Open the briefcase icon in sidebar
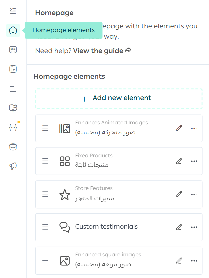The height and width of the screenshot is (278, 209). point(13,147)
